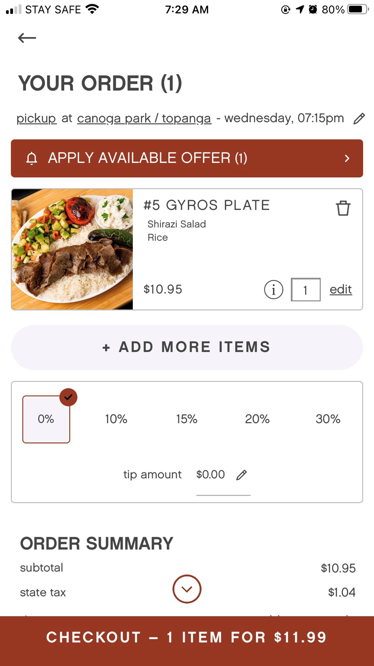Pick the 30% tip option

point(328,419)
